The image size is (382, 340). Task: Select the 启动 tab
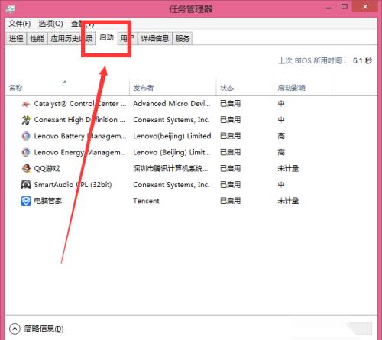(106, 37)
